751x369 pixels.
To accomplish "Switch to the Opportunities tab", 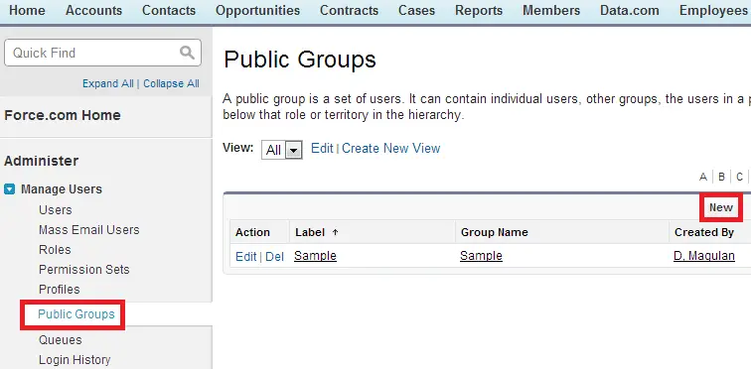I will (x=257, y=11).
